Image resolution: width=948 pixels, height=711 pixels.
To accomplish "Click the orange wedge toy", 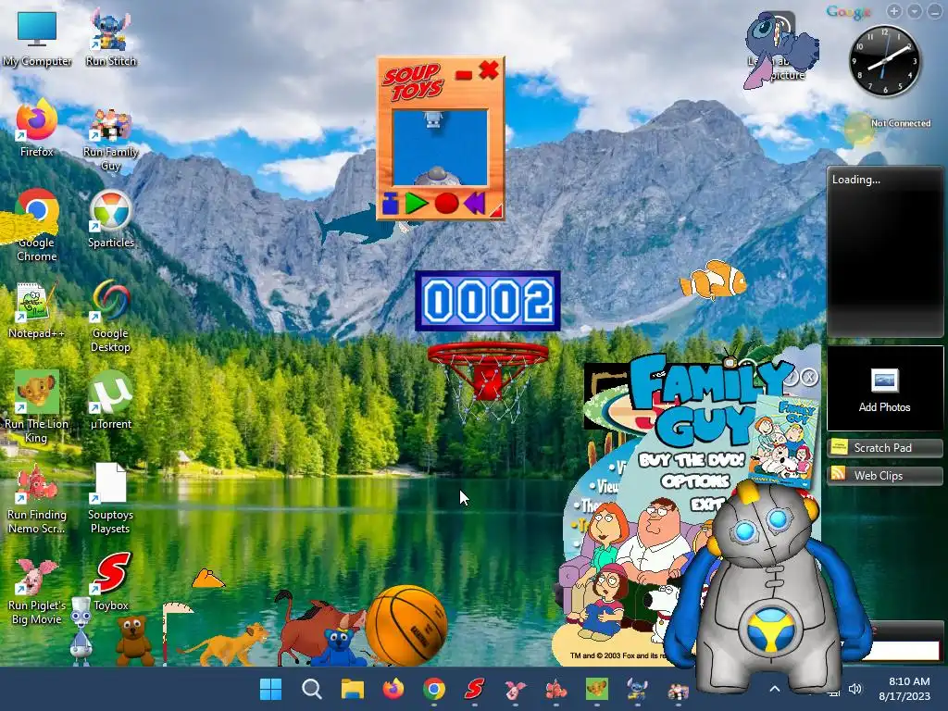I will point(208,579).
